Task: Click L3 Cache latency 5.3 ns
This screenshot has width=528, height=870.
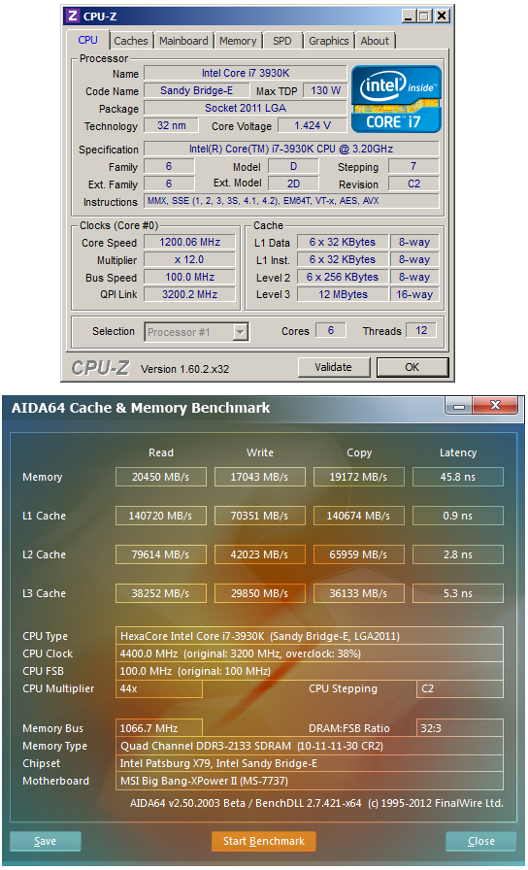Action: [458, 593]
